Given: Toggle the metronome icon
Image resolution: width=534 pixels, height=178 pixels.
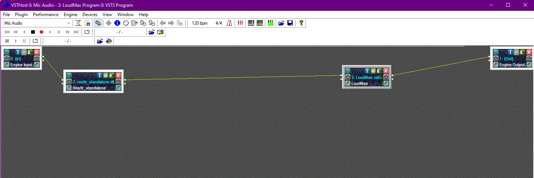Looking at the screenshot, I should click(229, 23).
